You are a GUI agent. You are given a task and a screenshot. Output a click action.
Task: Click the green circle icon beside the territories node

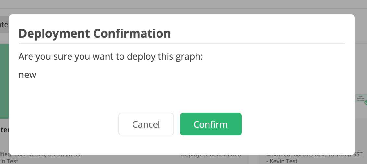tap(365, 102)
